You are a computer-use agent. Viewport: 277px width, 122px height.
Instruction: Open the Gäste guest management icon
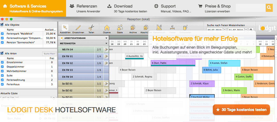(x=120, y=28)
